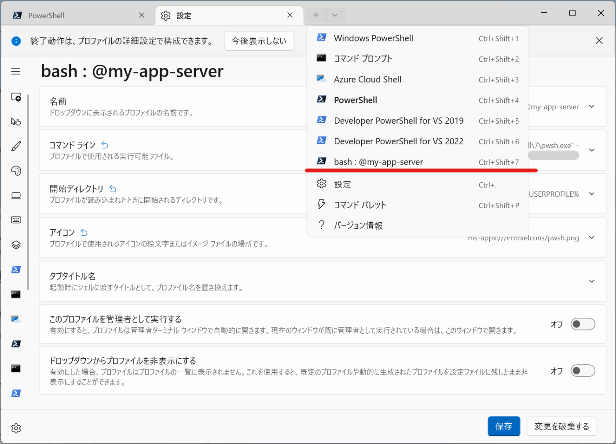616x444 pixels.
Task: Open バージョン情報 from dropdown menu
Action: [x=418, y=225]
